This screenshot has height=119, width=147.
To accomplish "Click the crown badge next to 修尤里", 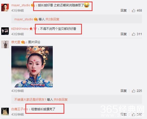I will coord(23,42).
